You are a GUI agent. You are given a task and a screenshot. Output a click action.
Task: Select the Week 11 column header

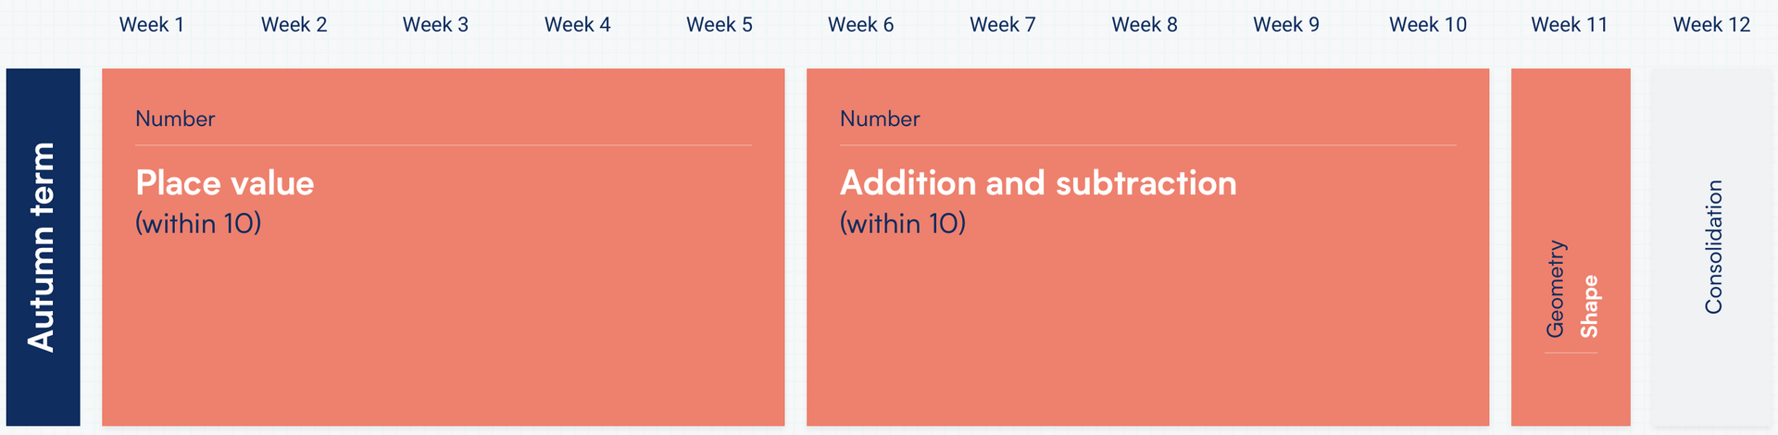pos(1570,25)
